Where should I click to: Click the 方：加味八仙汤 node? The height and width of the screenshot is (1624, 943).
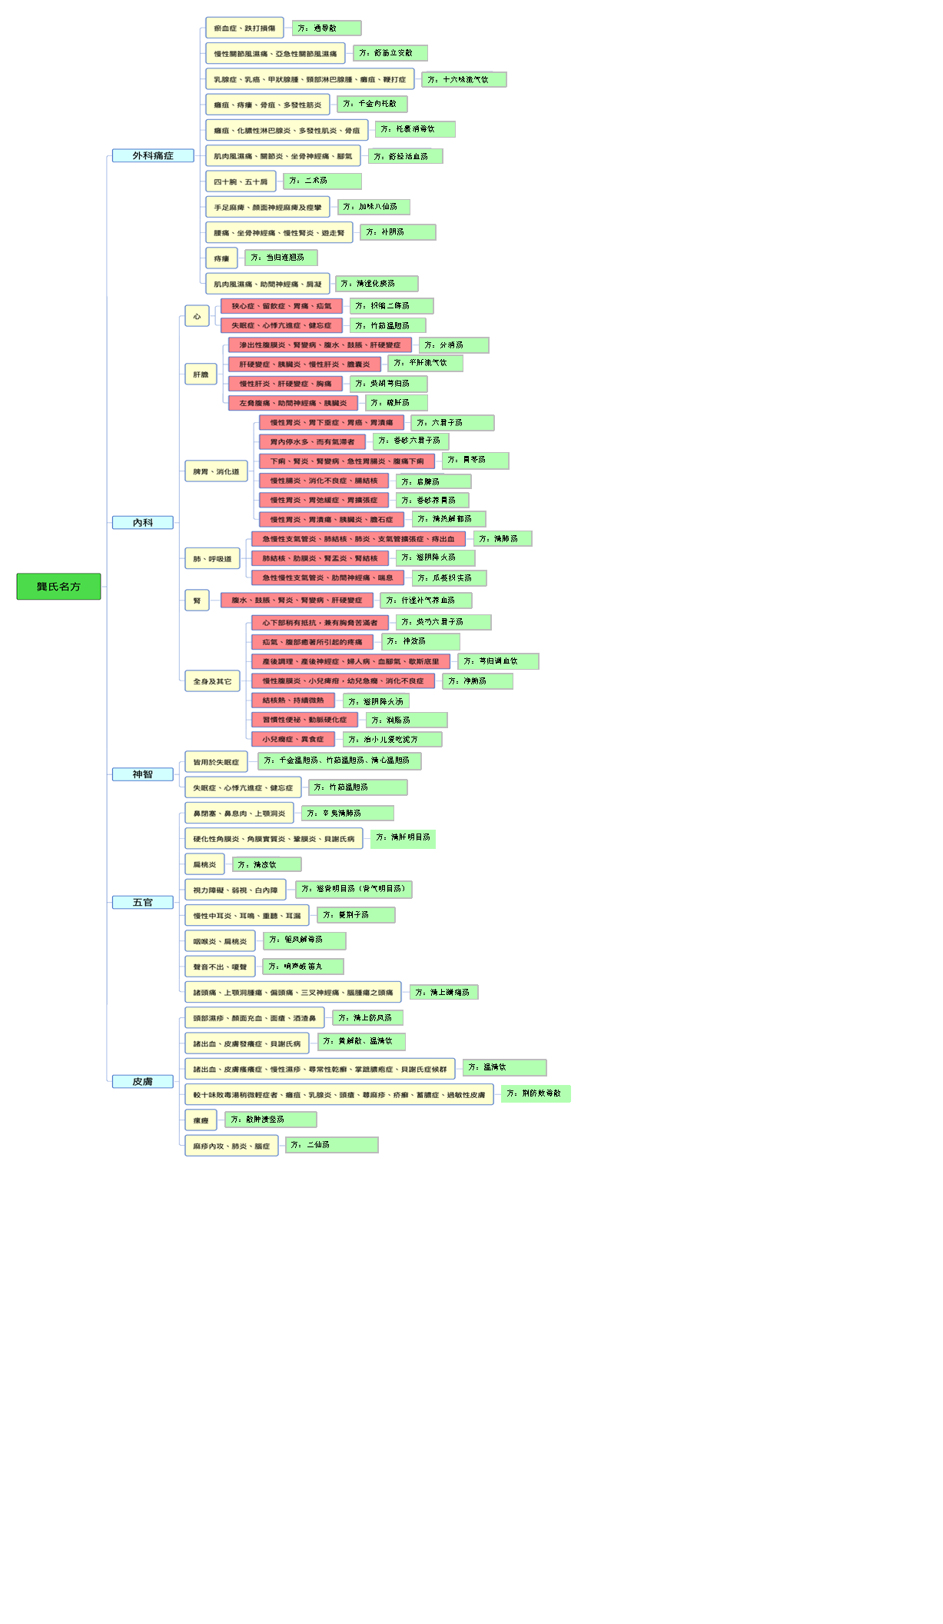coord(374,207)
